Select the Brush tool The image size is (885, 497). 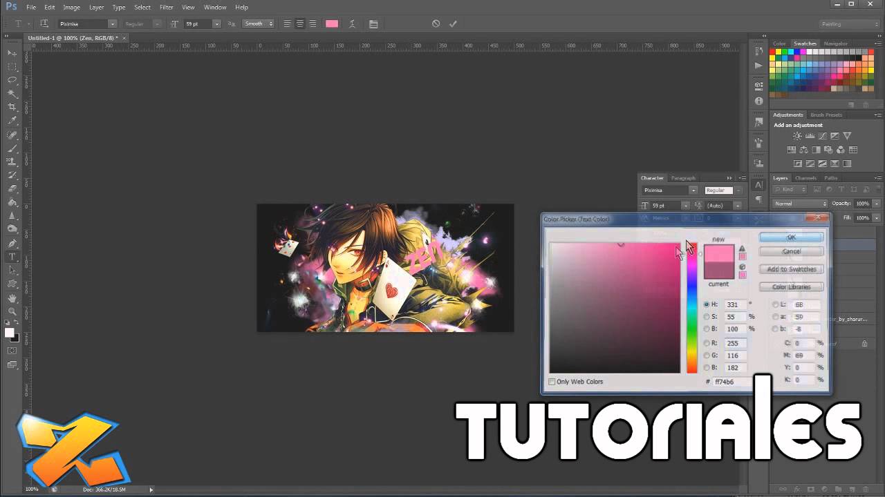pyautogui.click(x=12, y=148)
